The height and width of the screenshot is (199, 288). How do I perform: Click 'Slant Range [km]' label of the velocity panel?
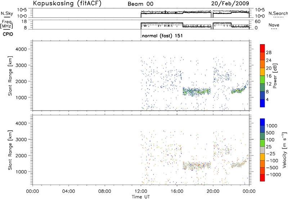[10, 150]
